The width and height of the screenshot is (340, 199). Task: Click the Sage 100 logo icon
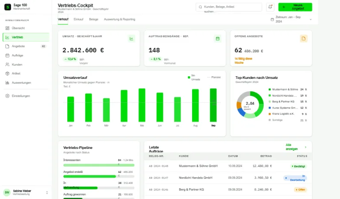pos(8,7)
